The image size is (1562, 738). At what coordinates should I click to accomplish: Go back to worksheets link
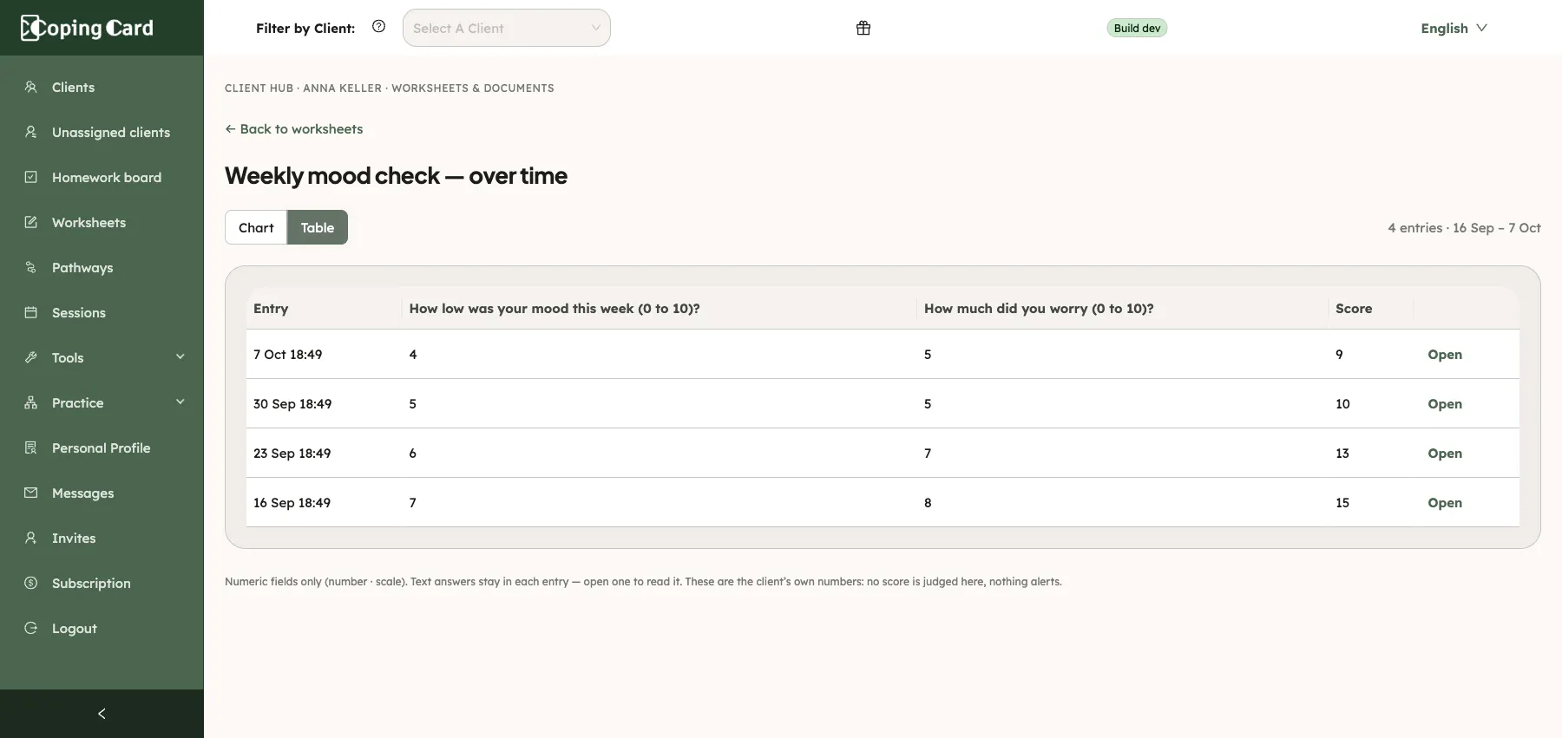click(x=294, y=128)
